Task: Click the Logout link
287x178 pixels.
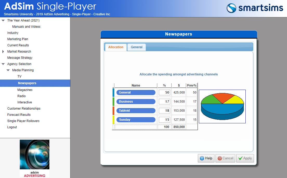Action: coord(12,127)
